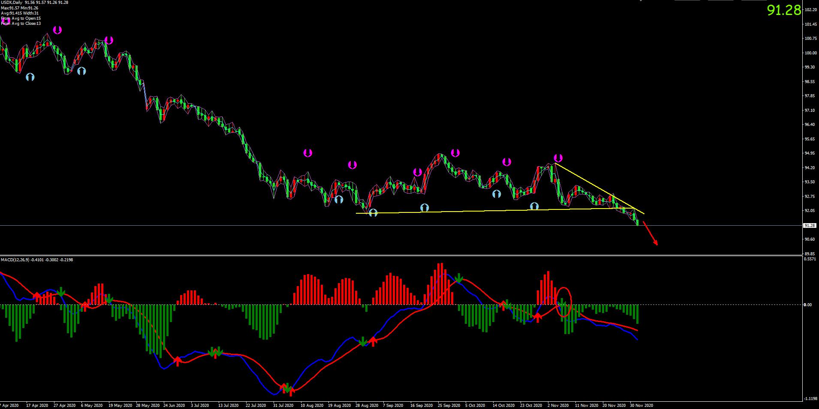Click the red up-arrow on MACD near 24 Jun 2020

pos(177,361)
